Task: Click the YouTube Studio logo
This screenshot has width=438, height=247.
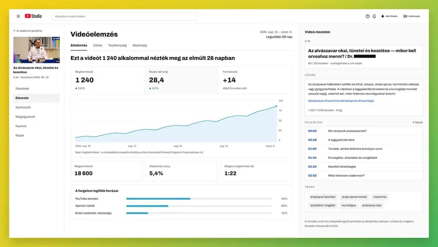Action: click(x=33, y=16)
